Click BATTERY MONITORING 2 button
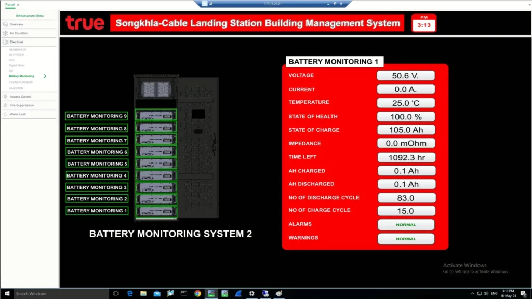 tap(97, 199)
